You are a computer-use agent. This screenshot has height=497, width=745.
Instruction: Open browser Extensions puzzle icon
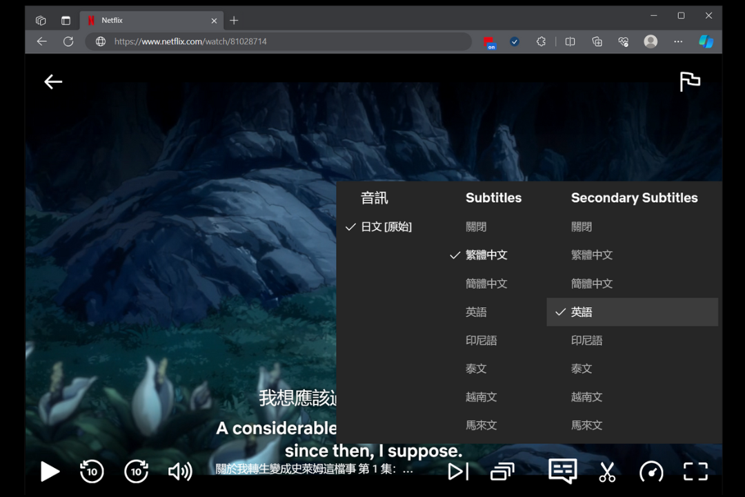(542, 41)
